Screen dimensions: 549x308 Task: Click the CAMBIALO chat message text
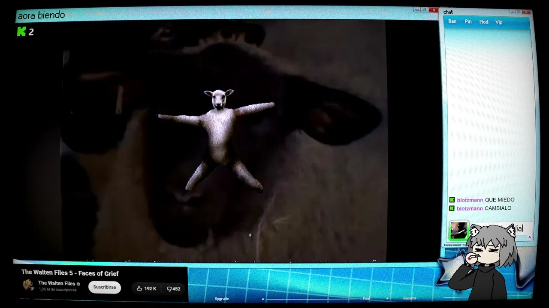coord(498,208)
